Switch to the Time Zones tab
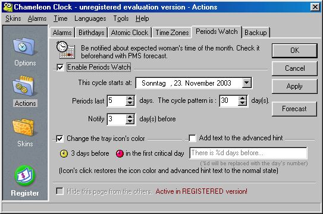323x214 pixels. [172, 33]
